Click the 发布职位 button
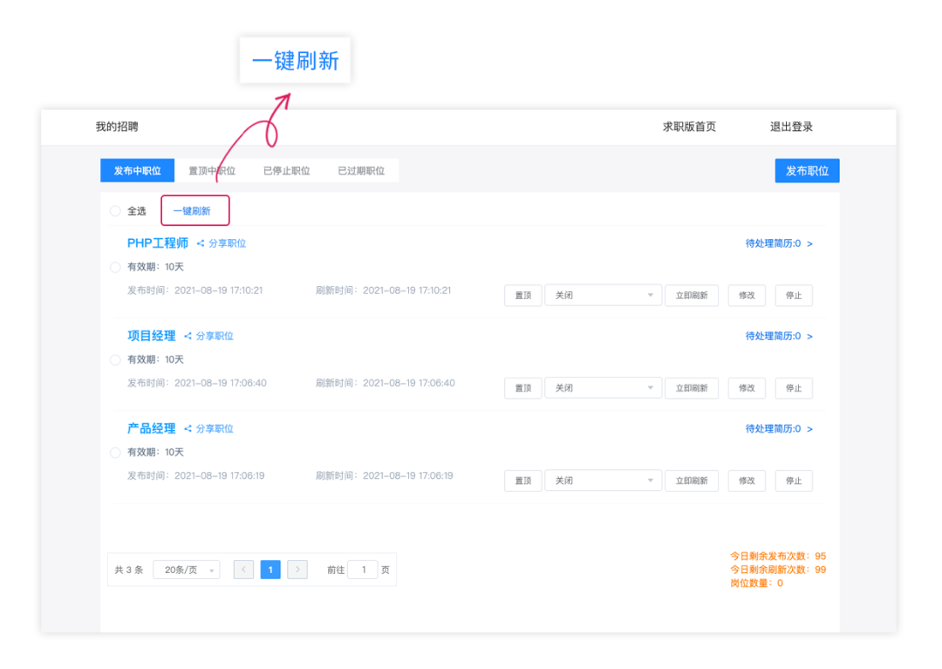Viewport: 942px width, 669px height. 807,170
